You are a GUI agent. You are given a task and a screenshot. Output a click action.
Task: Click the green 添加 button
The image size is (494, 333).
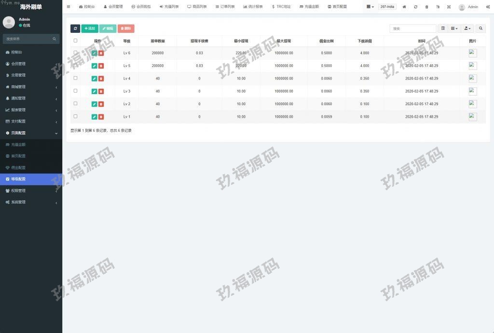pyautogui.click(x=90, y=28)
